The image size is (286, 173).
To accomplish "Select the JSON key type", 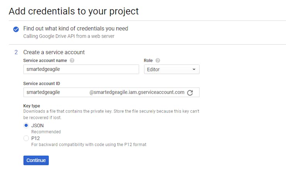I will (26, 125).
